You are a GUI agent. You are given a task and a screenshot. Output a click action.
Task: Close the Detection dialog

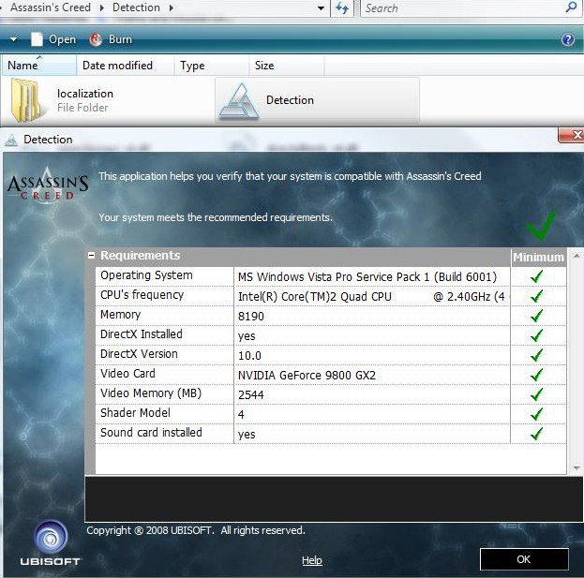pos(571,135)
